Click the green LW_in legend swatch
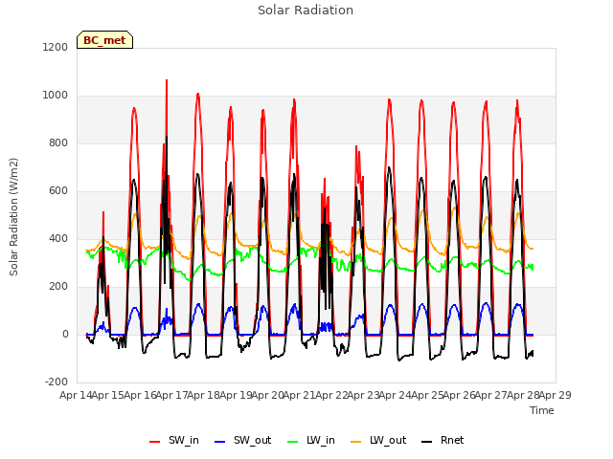The width and height of the screenshot is (613, 459). [293, 442]
